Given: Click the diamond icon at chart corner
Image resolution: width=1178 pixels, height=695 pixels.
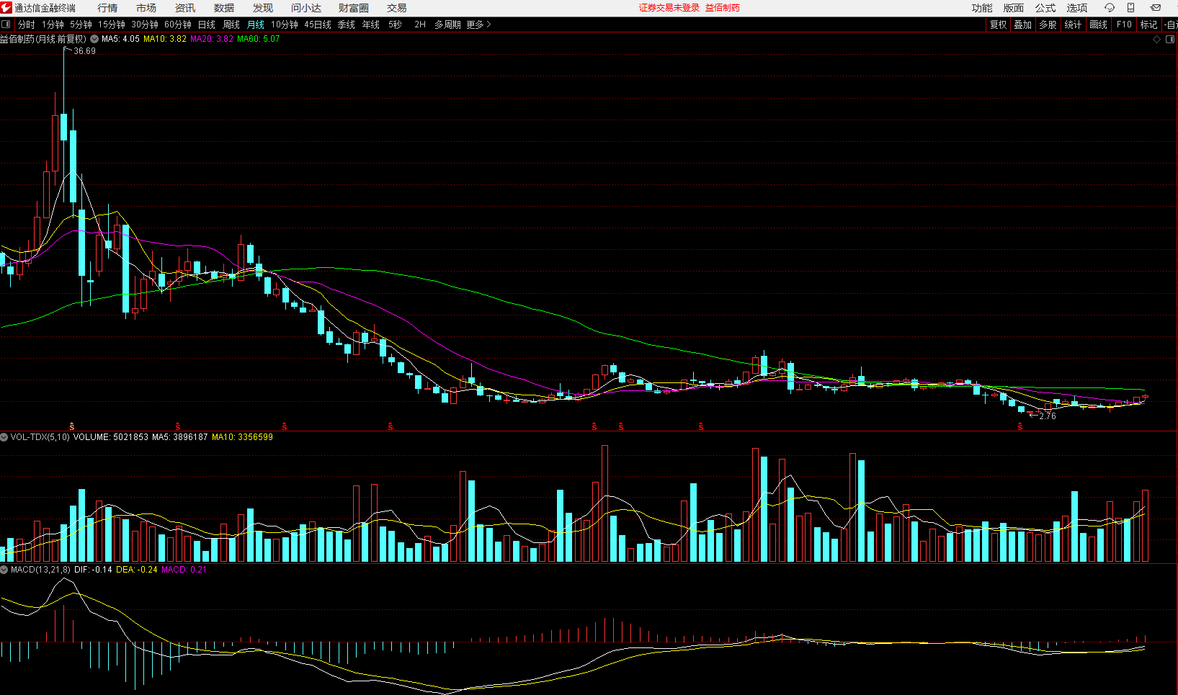Looking at the screenshot, I should pyautogui.click(x=1157, y=40).
